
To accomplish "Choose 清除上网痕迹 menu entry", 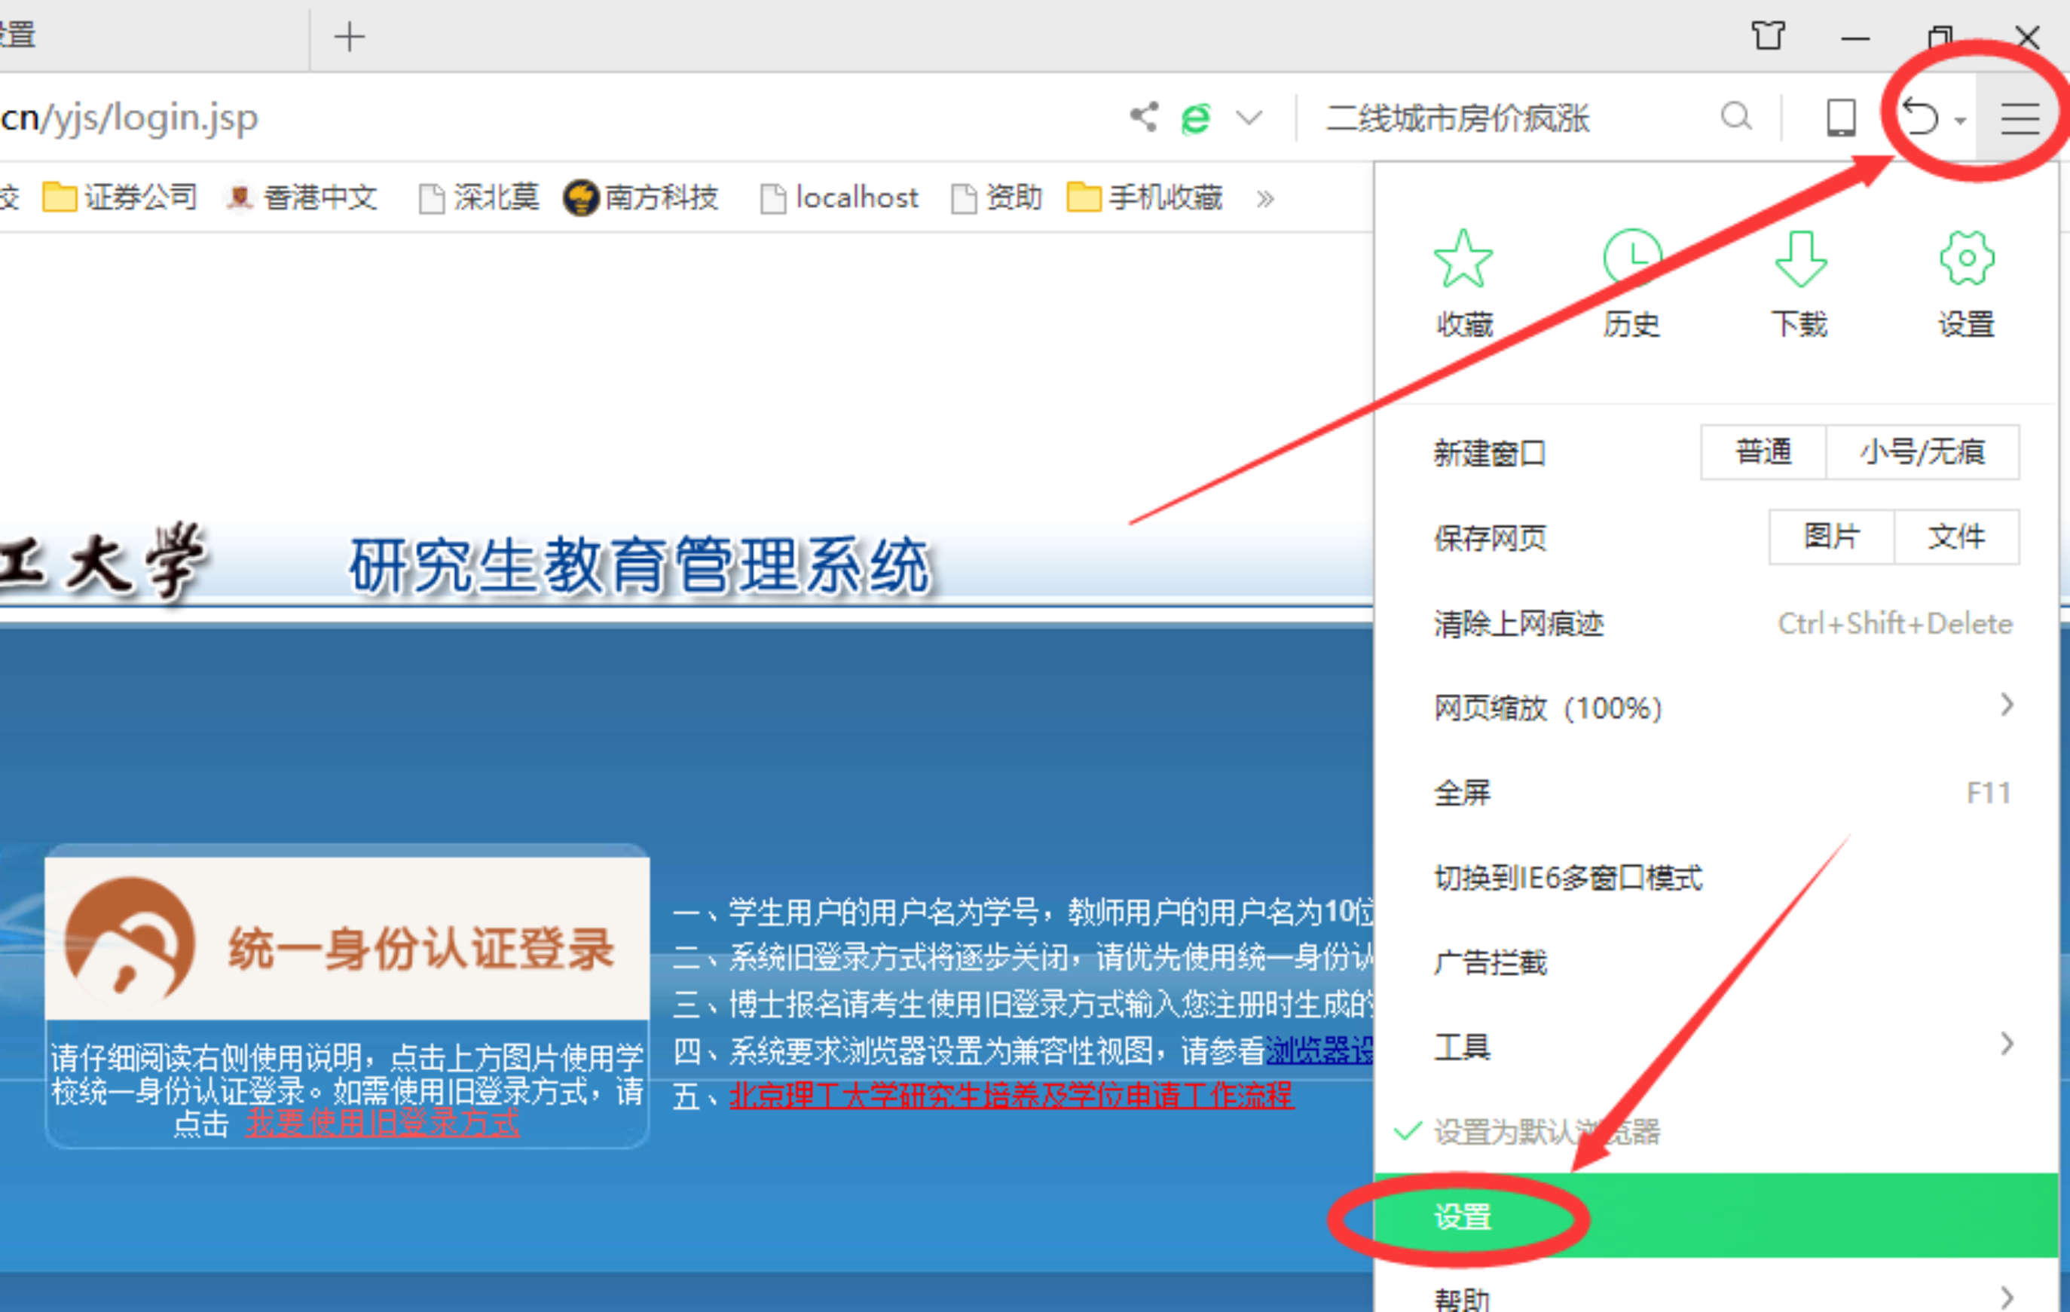I will pyautogui.click(x=1518, y=623).
